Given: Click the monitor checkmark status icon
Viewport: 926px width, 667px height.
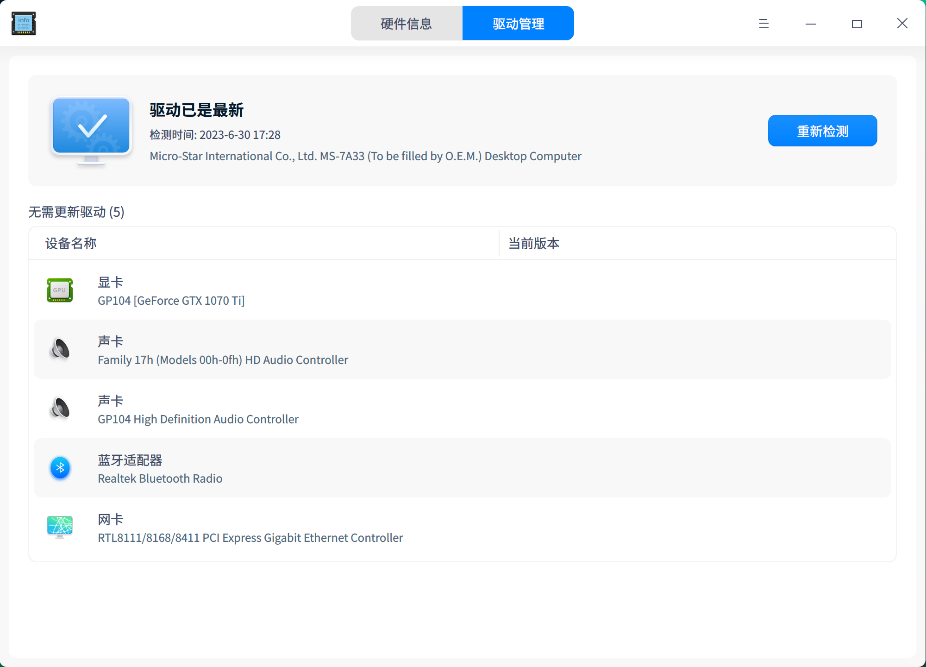Looking at the screenshot, I should (91, 131).
